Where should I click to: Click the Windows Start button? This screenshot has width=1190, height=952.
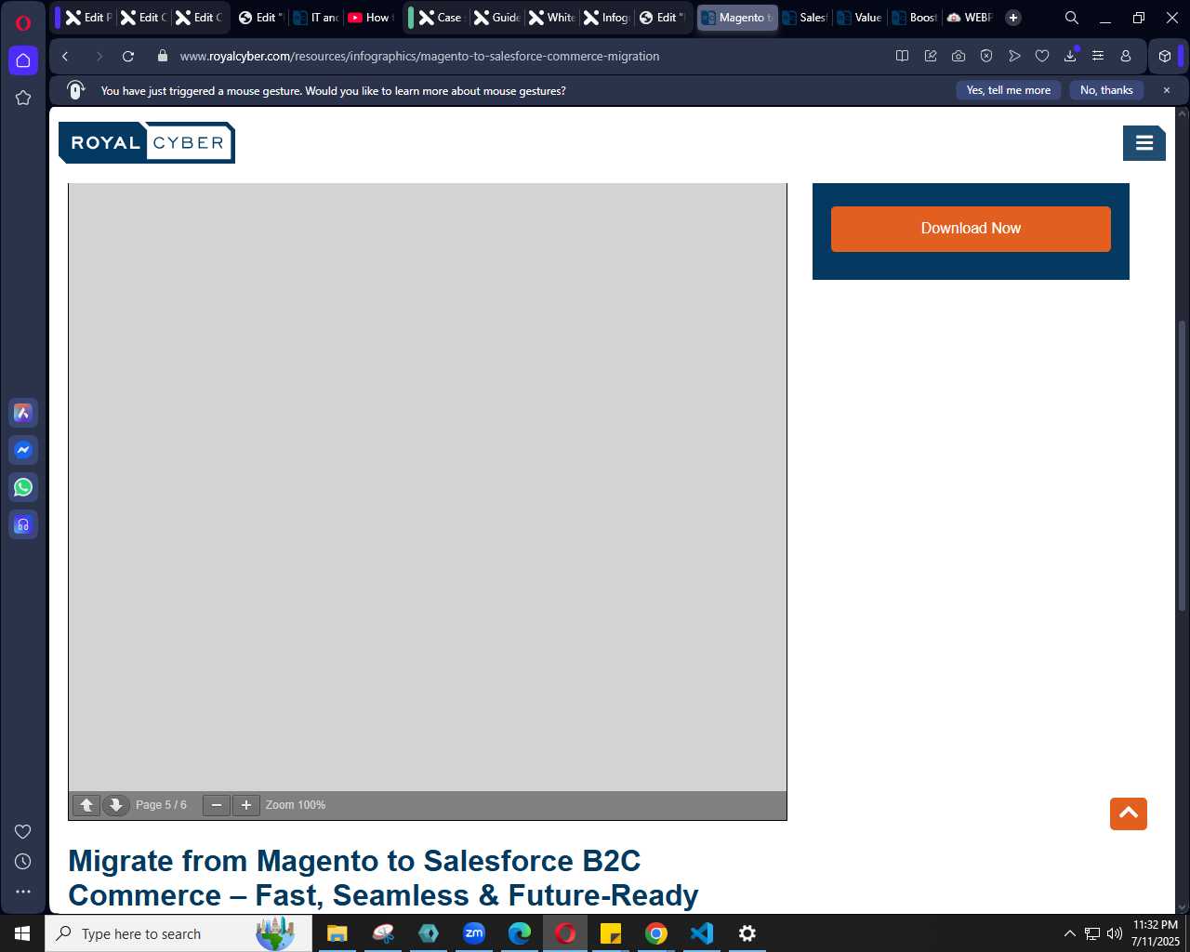(22, 933)
